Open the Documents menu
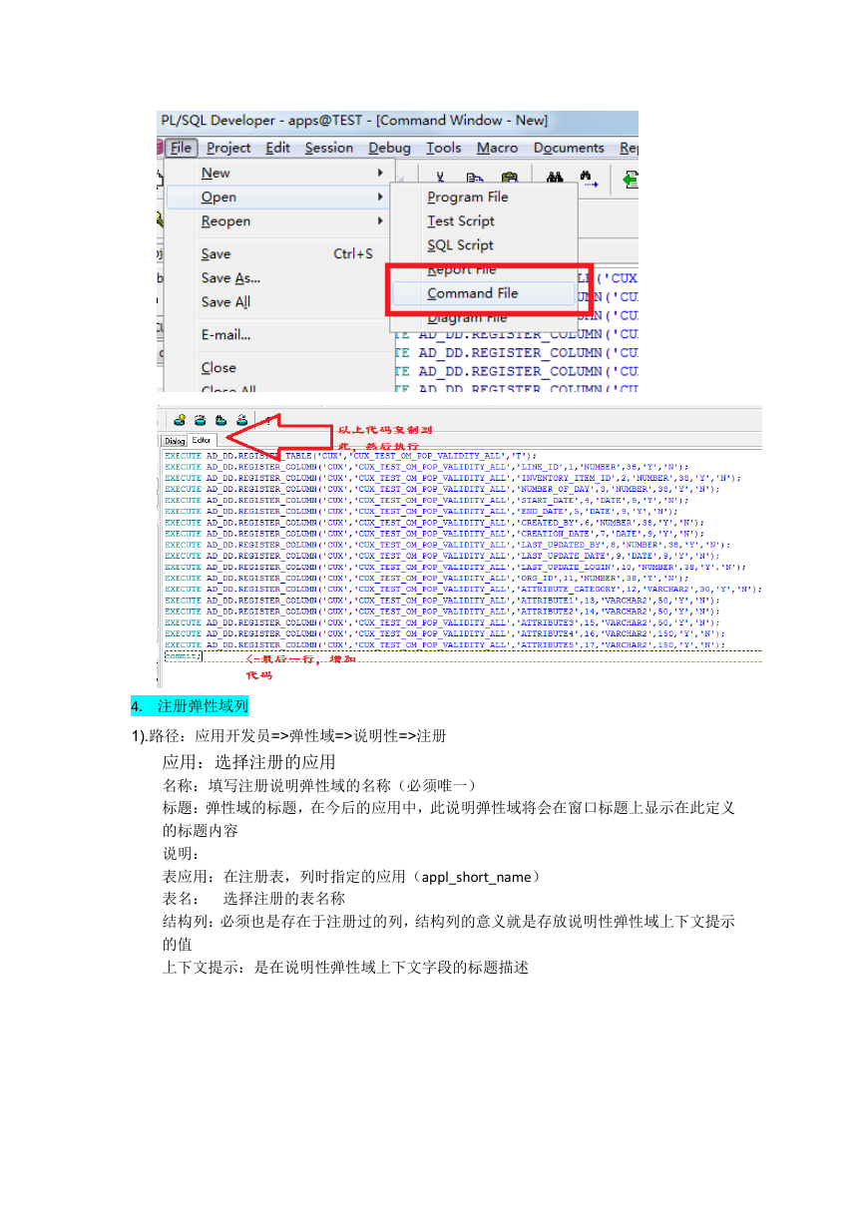Viewport: 867px width, 1225px height. [x=569, y=148]
